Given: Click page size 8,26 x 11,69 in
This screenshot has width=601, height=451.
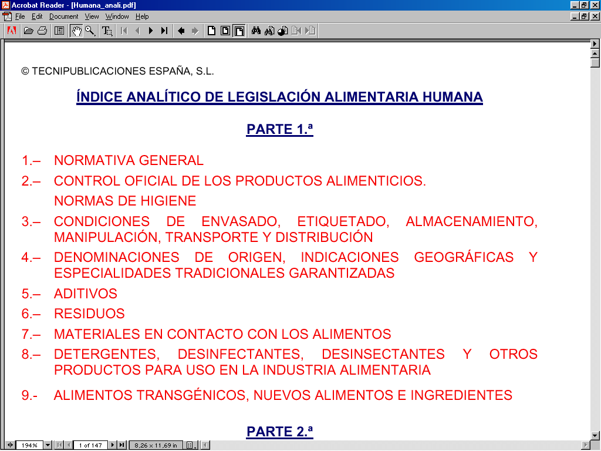Looking at the screenshot, I should (156, 445).
